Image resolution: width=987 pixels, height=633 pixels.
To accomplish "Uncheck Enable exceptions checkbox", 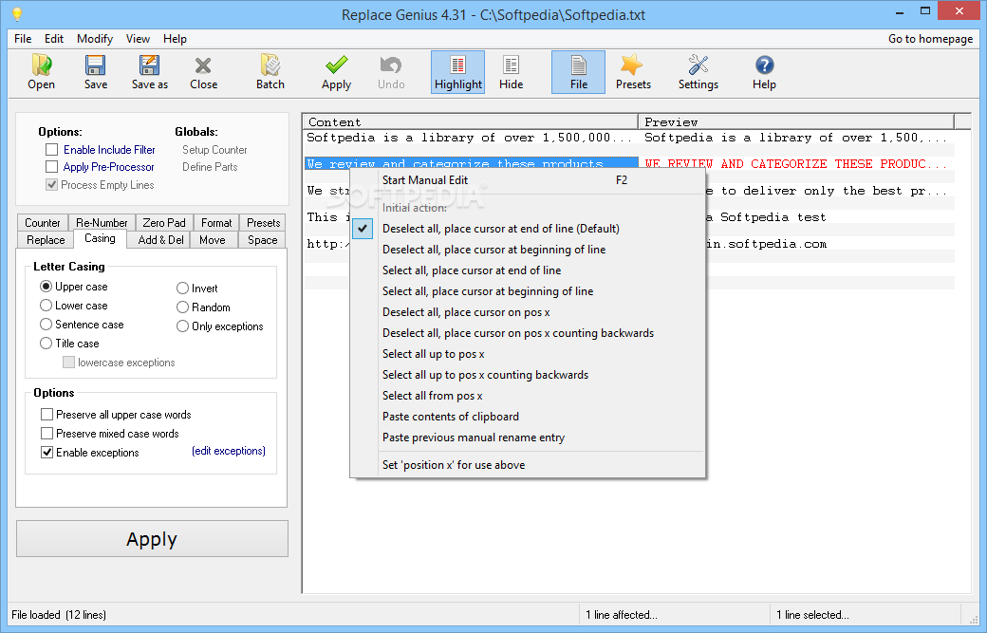I will (x=47, y=452).
